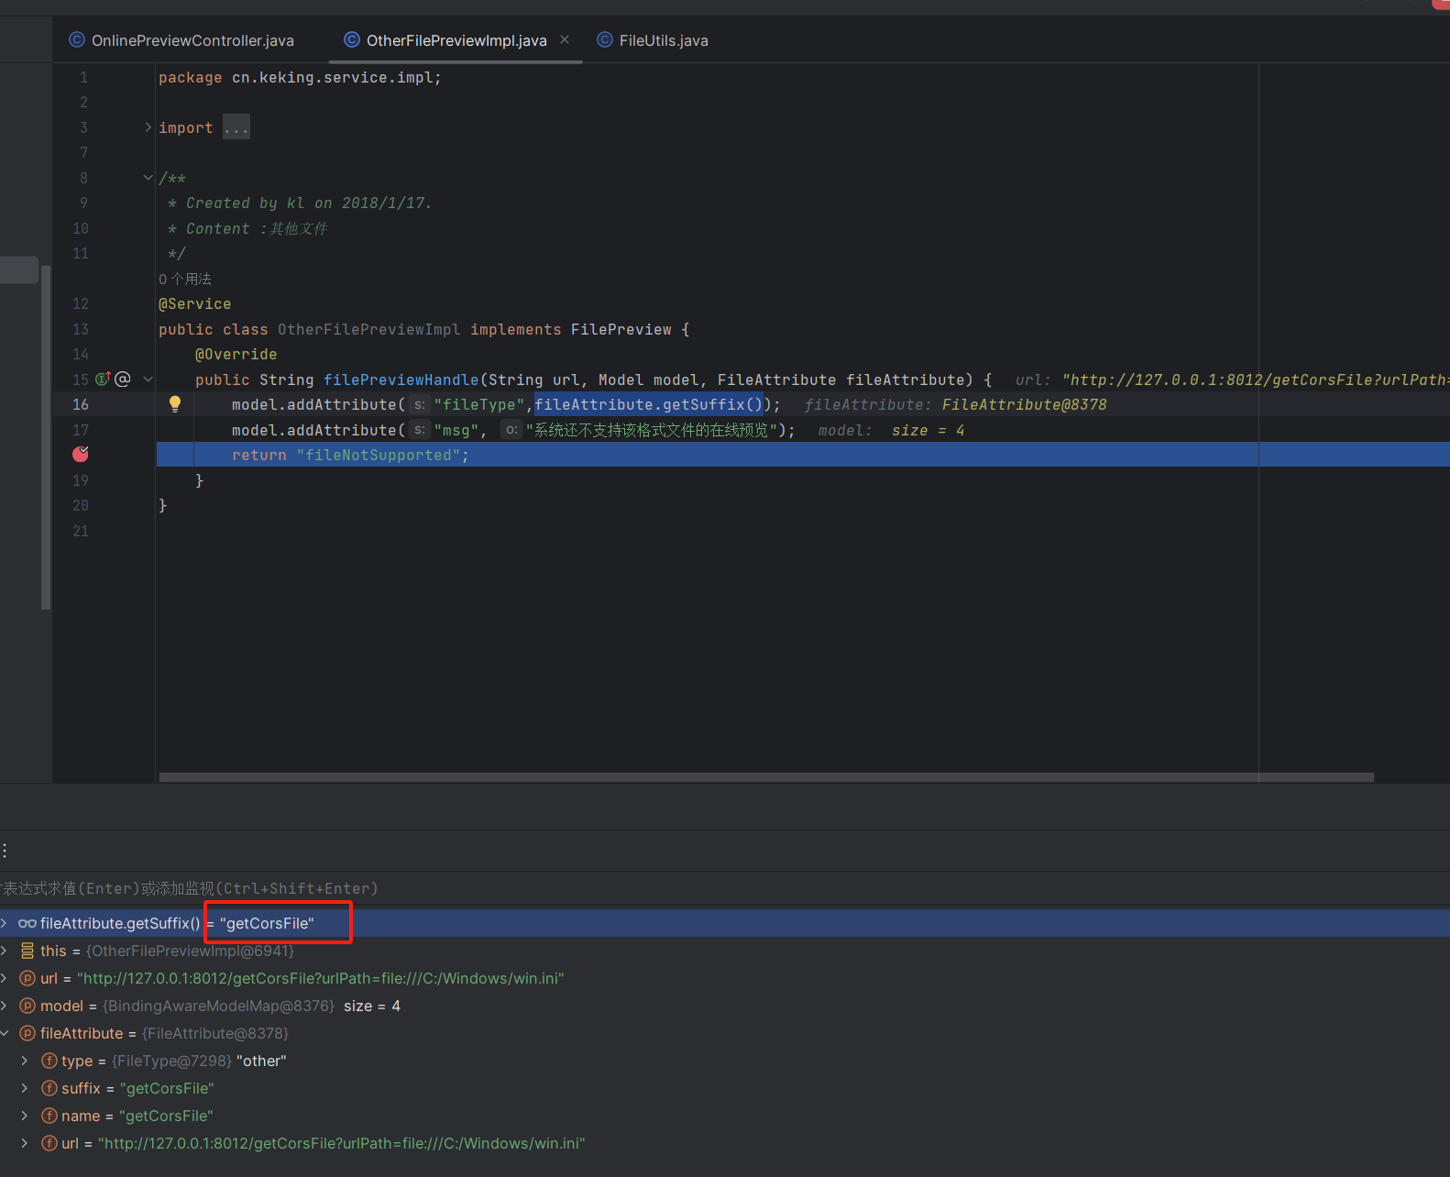Open the FileUtils.java tab
1450x1177 pixels.
click(653, 40)
